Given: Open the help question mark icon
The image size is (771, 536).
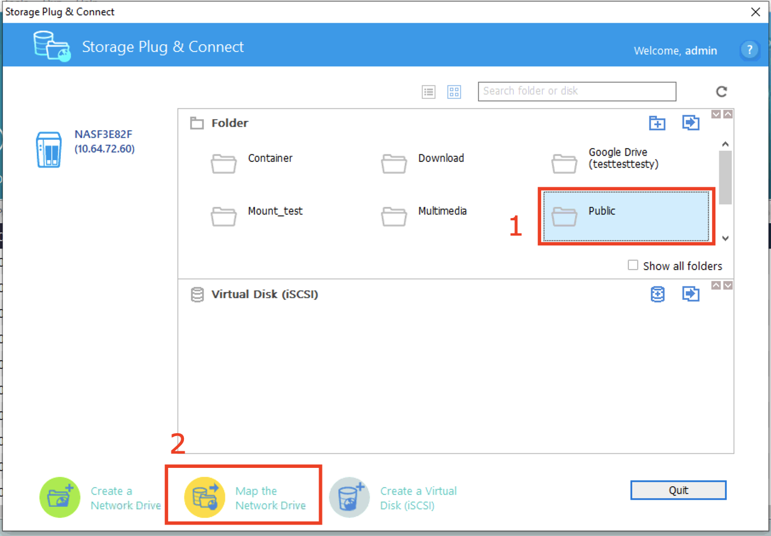Looking at the screenshot, I should click(749, 50).
